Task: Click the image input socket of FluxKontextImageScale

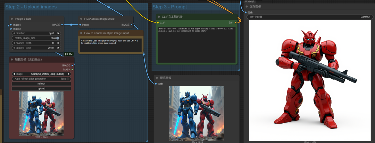Action: (80, 25)
